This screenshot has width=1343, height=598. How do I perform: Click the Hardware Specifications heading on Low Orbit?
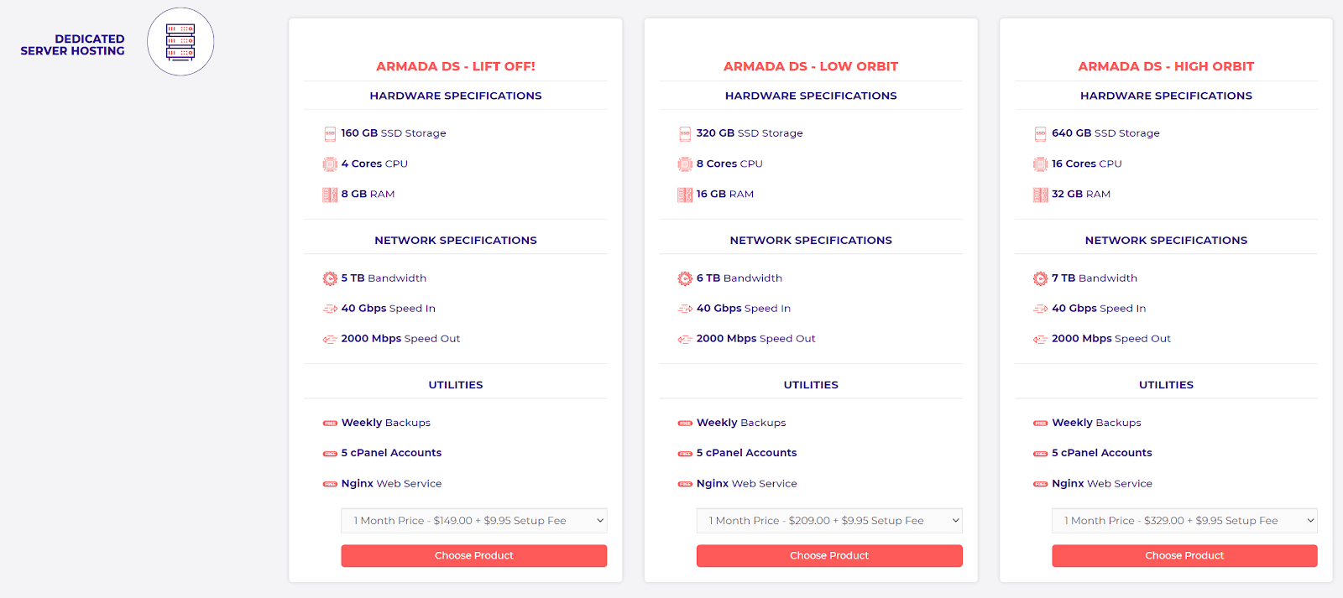[811, 96]
